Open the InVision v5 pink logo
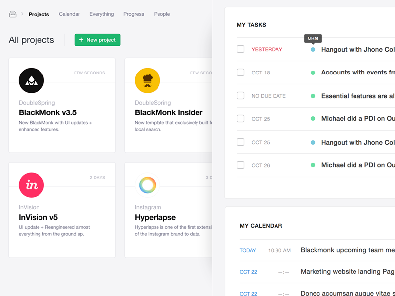395x296 pixels. [31, 185]
